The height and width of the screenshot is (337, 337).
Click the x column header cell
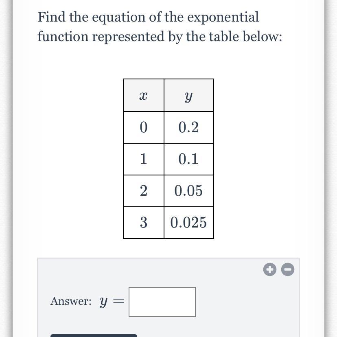click(143, 96)
